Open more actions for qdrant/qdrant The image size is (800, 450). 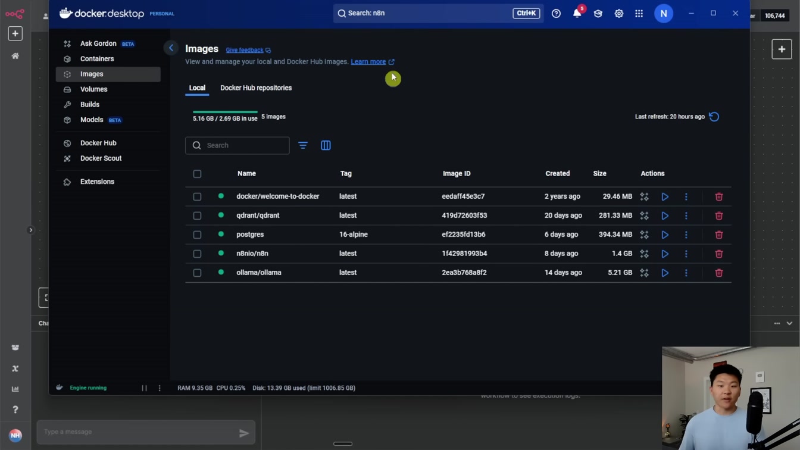point(686,215)
